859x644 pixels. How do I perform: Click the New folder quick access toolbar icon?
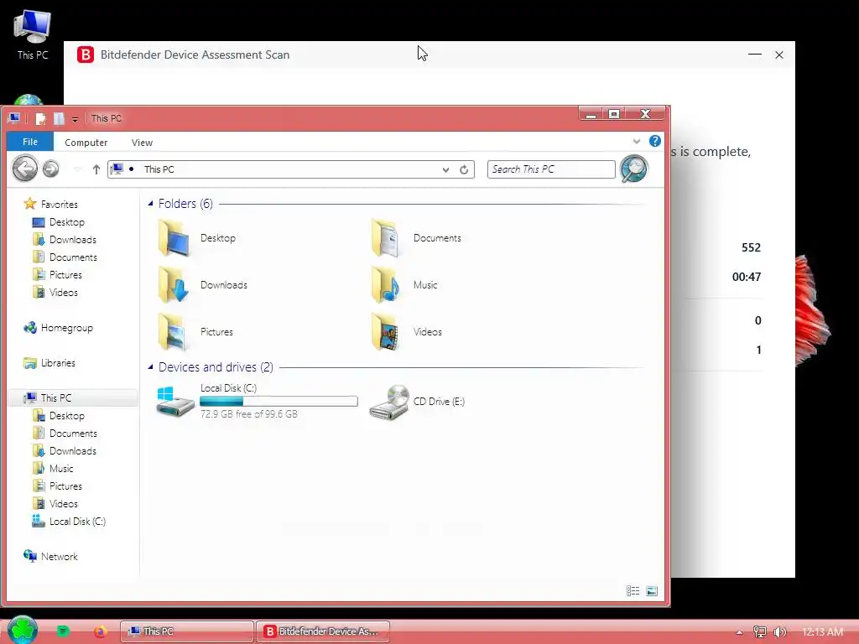pos(59,119)
